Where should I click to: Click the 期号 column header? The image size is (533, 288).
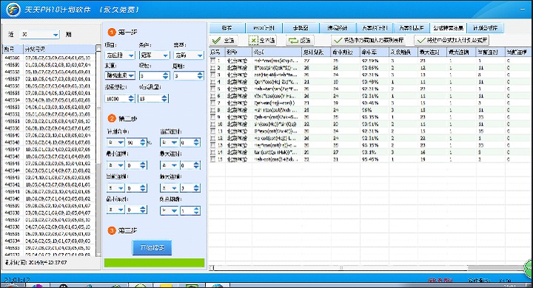coord(13,49)
